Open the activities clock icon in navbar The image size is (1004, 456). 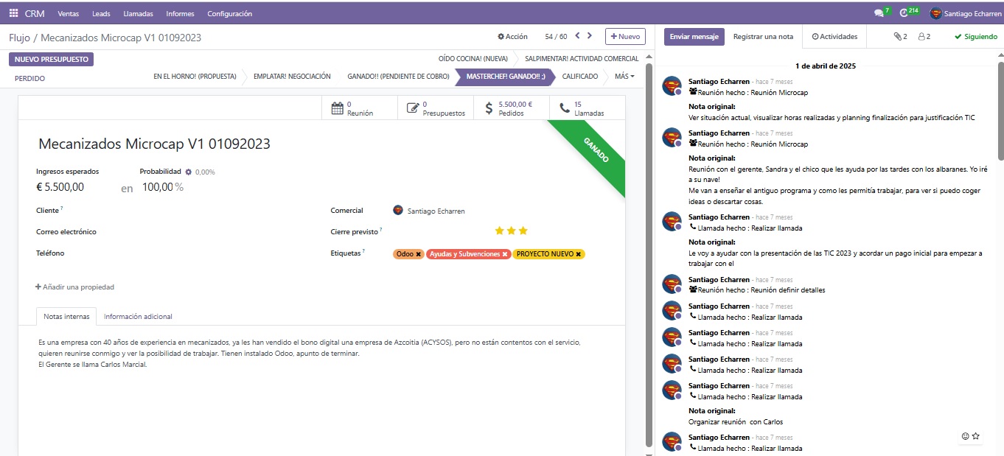tap(904, 13)
